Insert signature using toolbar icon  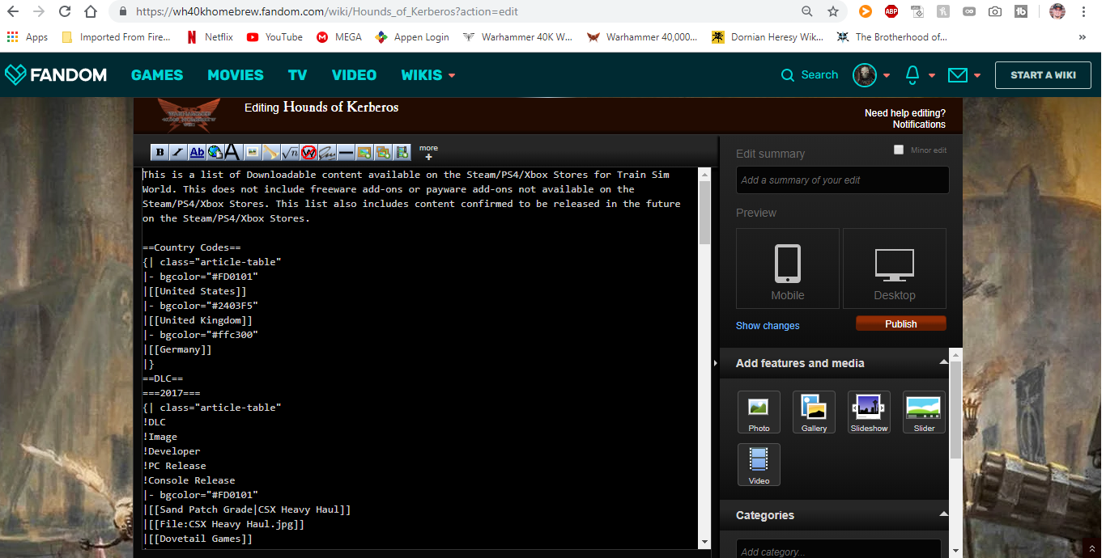tap(327, 152)
